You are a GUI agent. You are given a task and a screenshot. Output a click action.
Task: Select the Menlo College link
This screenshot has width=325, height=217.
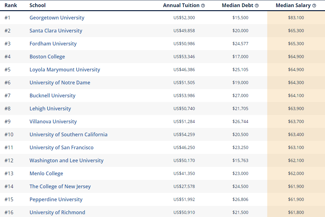46,173
